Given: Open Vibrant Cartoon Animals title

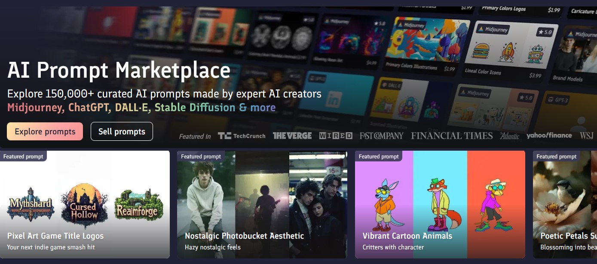Looking at the screenshot, I should click(407, 236).
